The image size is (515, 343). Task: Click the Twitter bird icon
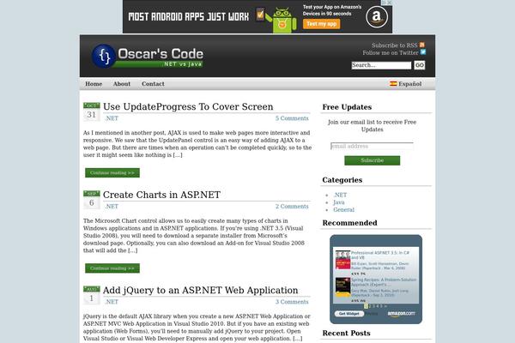pyautogui.click(x=423, y=52)
